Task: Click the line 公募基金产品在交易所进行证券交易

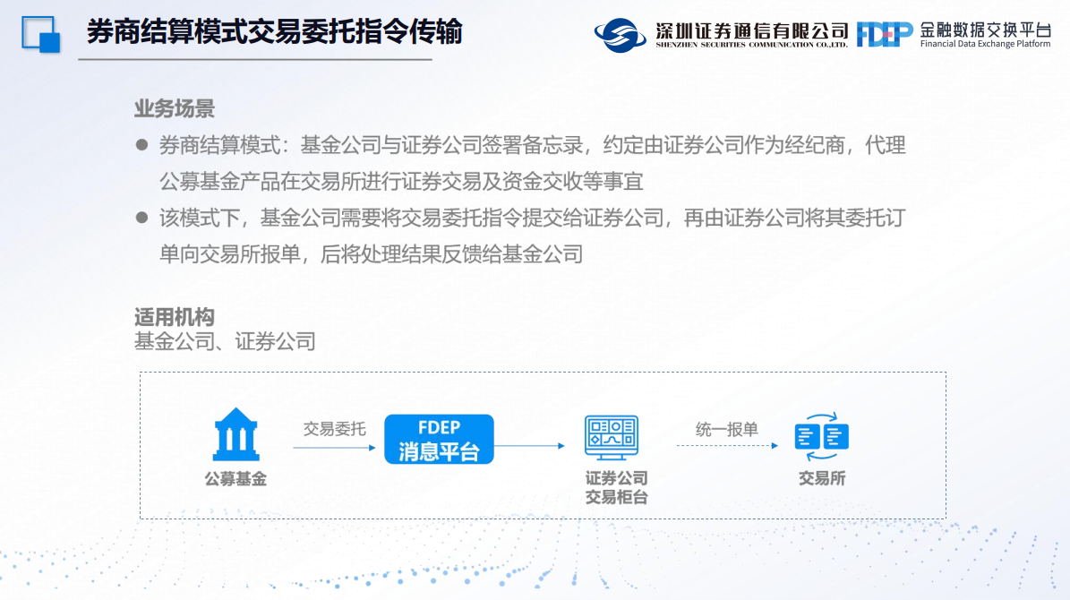Action: click(401, 182)
